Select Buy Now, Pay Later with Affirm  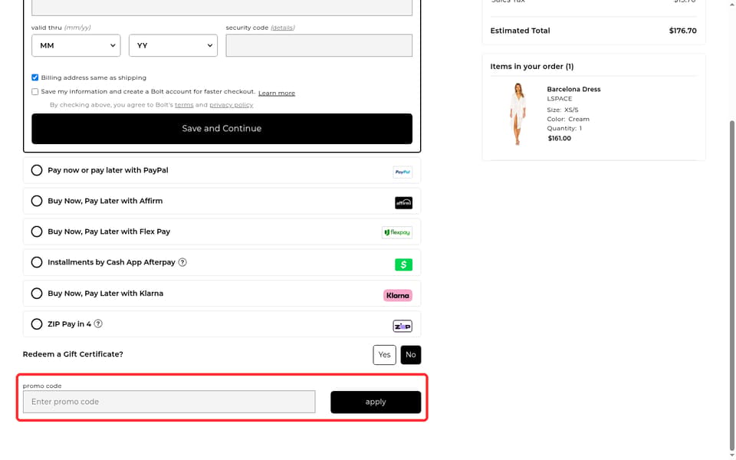[x=37, y=201]
